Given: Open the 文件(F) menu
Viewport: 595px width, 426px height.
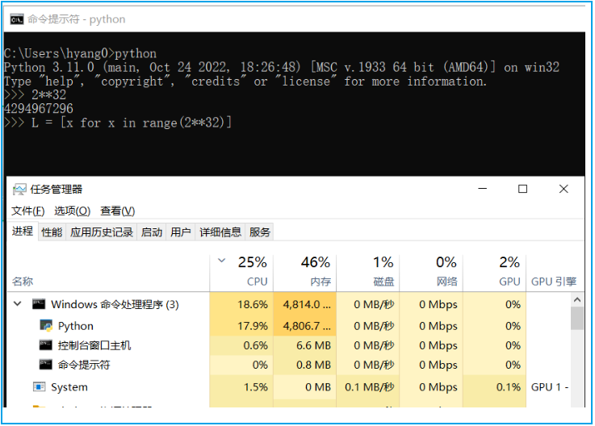Looking at the screenshot, I should [28, 211].
